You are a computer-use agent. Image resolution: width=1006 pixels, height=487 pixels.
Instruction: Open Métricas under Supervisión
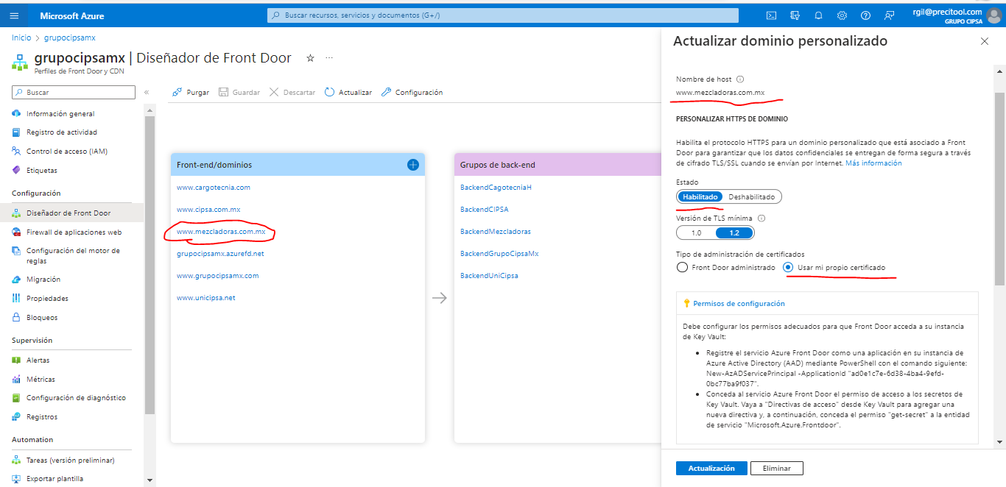[x=41, y=380]
